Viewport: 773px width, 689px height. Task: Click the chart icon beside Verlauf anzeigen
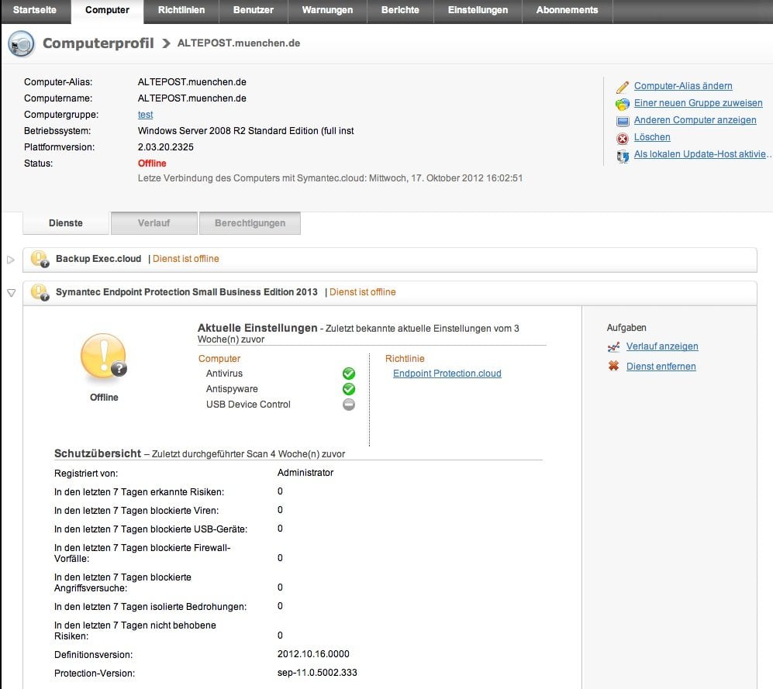pyautogui.click(x=613, y=347)
